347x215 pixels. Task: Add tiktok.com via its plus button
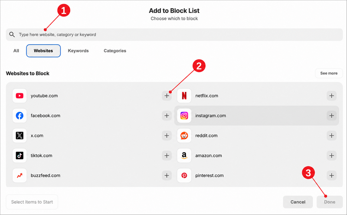pos(167,156)
